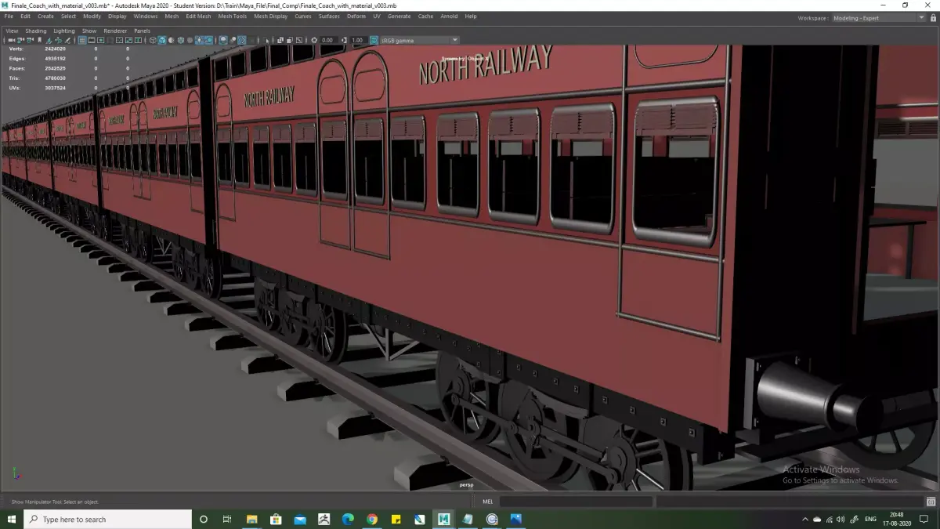Screen dimensions: 940x529
Task: Click X-Ray Active Components icon
Action: coord(289,40)
